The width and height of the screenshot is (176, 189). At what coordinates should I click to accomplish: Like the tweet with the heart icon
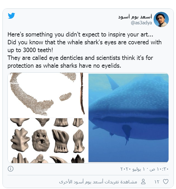166,182
